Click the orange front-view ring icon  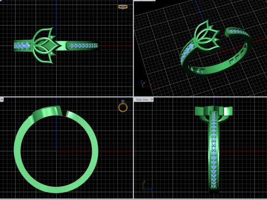pos(123,106)
